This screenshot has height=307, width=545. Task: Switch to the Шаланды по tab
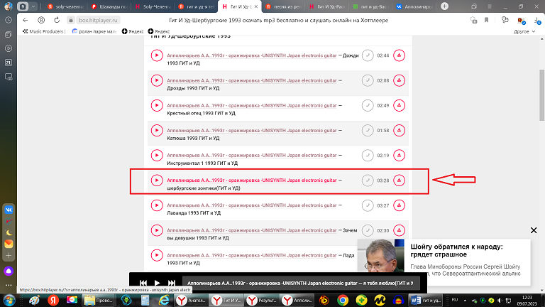tap(109, 6)
